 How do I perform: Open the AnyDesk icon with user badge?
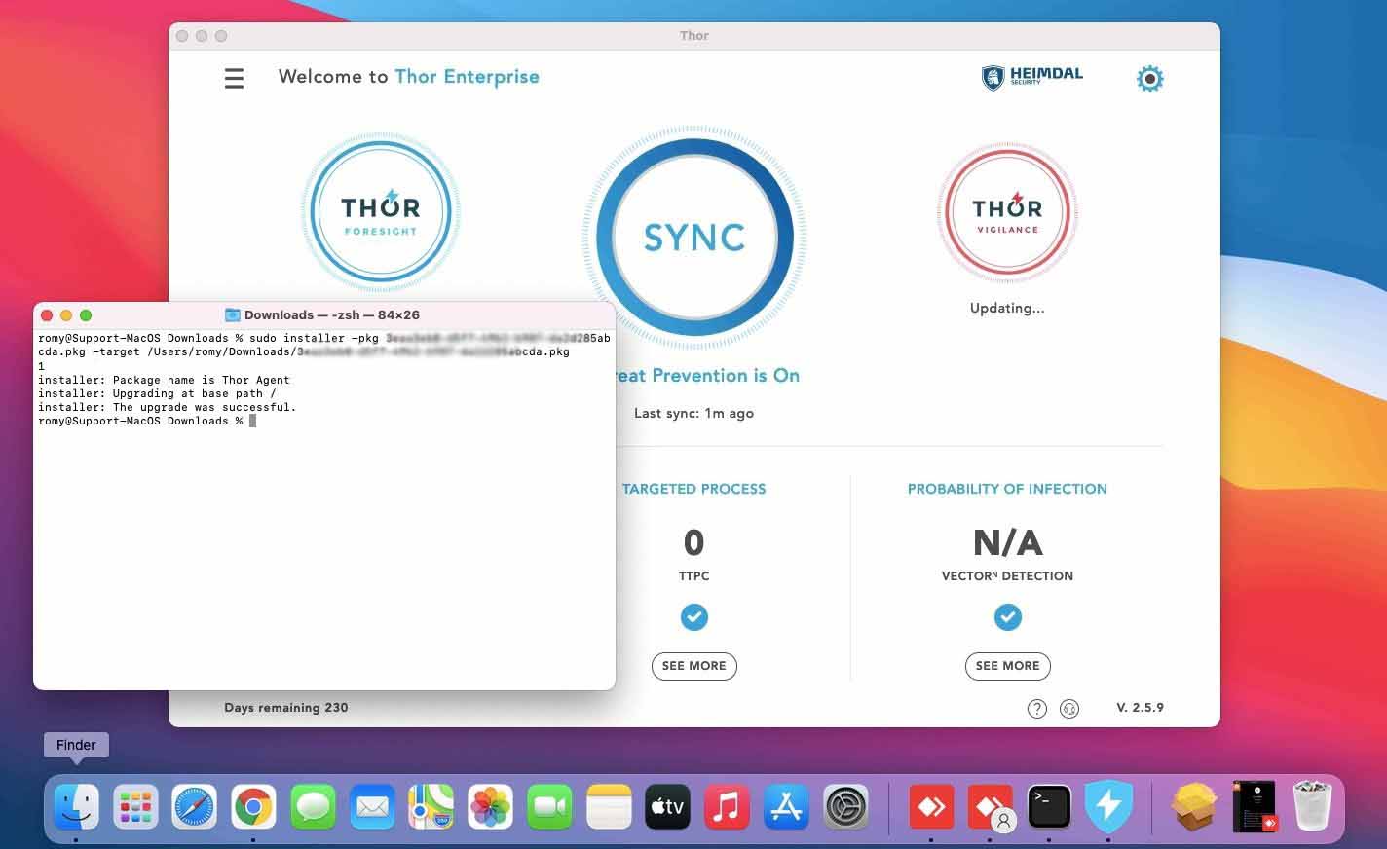point(991,807)
